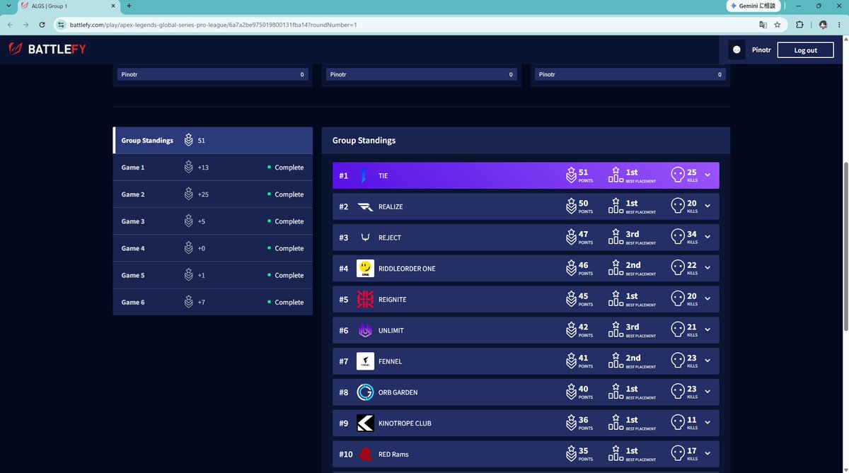Select Game 3 in the sidebar
The width and height of the screenshot is (849, 473).
click(x=213, y=221)
